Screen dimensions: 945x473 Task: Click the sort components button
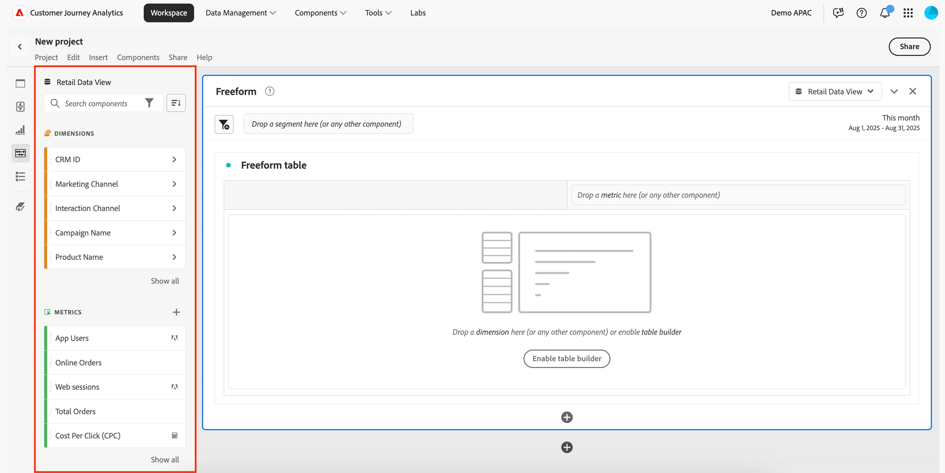click(176, 103)
